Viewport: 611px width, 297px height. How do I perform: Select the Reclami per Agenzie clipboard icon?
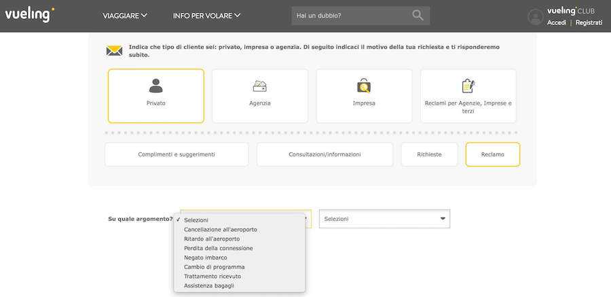tap(468, 86)
